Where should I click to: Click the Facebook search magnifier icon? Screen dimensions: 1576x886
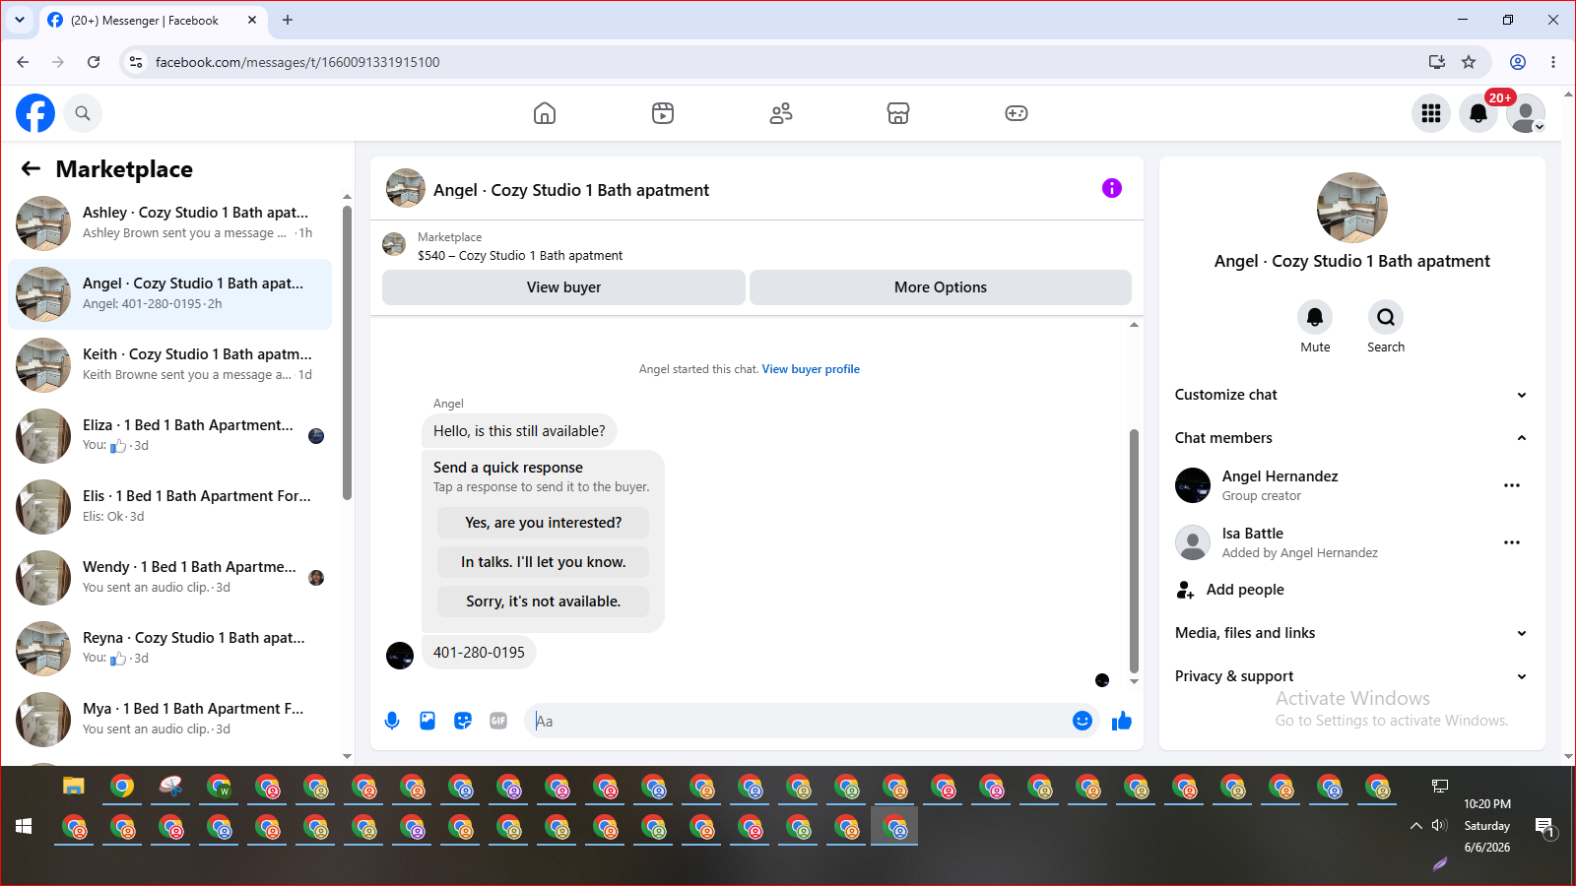(83, 113)
